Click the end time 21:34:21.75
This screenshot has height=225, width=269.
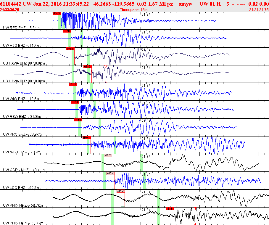[x=259, y=9]
